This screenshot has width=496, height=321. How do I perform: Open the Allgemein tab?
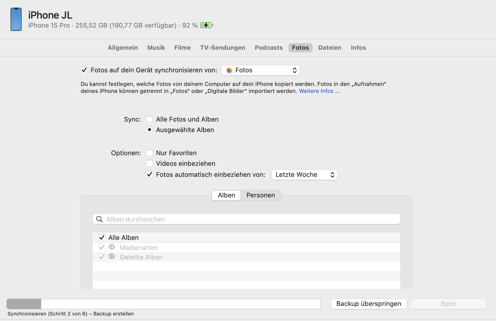(x=123, y=48)
